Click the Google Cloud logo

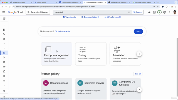point(15,12)
